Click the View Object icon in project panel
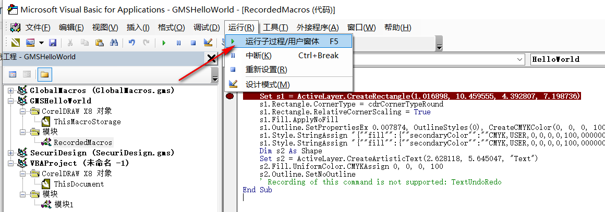The image size is (605, 212). [27, 74]
